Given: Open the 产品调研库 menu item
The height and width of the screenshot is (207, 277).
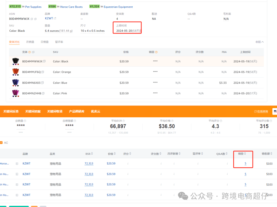Looking at the screenshot, I should click(77, 111).
